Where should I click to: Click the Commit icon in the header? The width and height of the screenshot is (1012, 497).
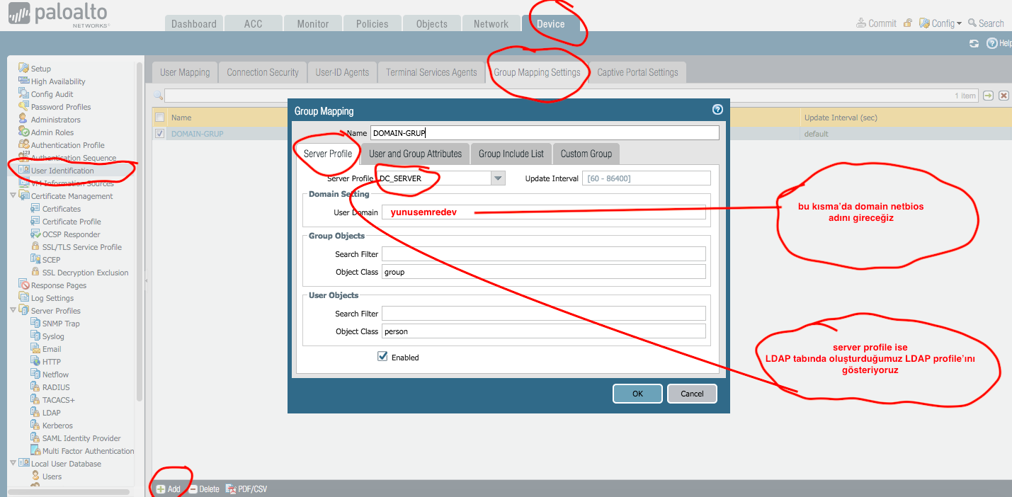click(x=861, y=23)
